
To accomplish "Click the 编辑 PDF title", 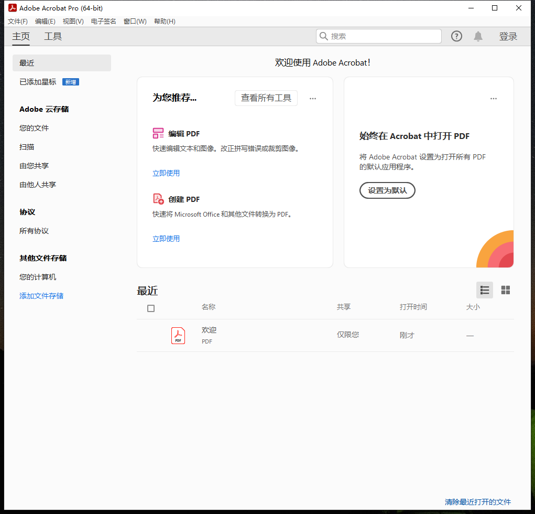I will pyautogui.click(x=184, y=134).
